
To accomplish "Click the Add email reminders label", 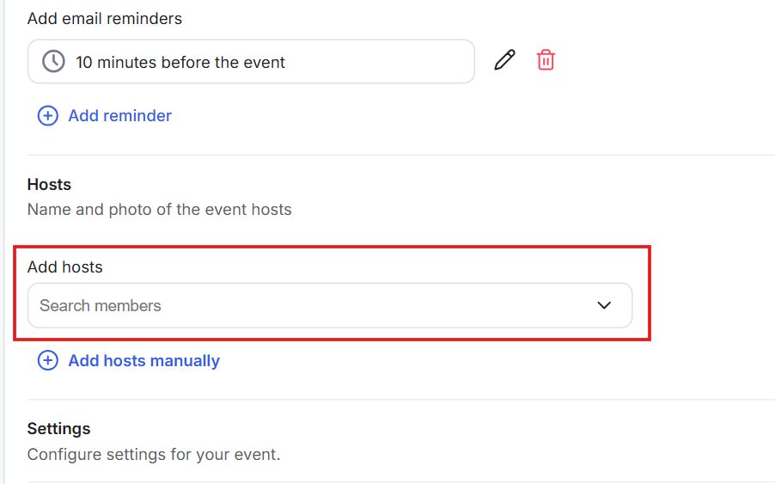I will click(105, 18).
